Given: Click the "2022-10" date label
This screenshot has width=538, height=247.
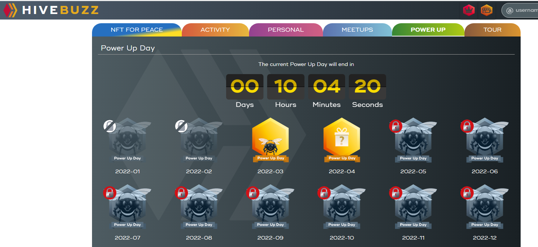Looking at the screenshot, I should [x=342, y=238].
